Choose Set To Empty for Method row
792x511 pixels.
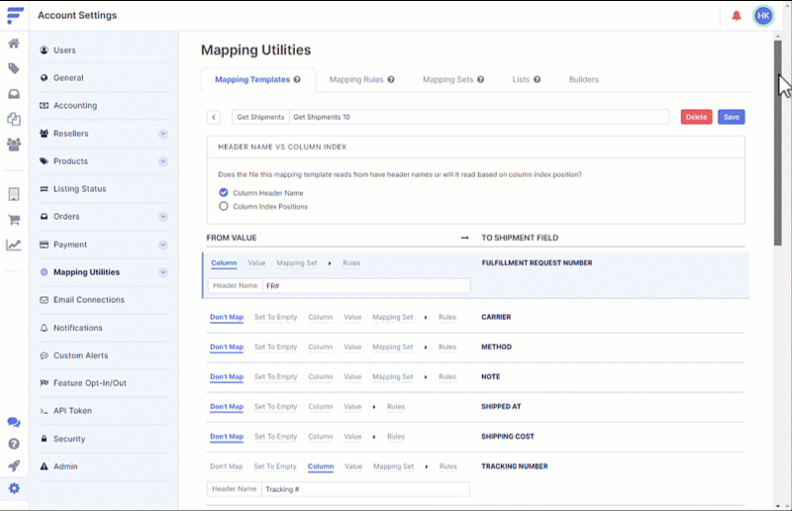(275, 347)
